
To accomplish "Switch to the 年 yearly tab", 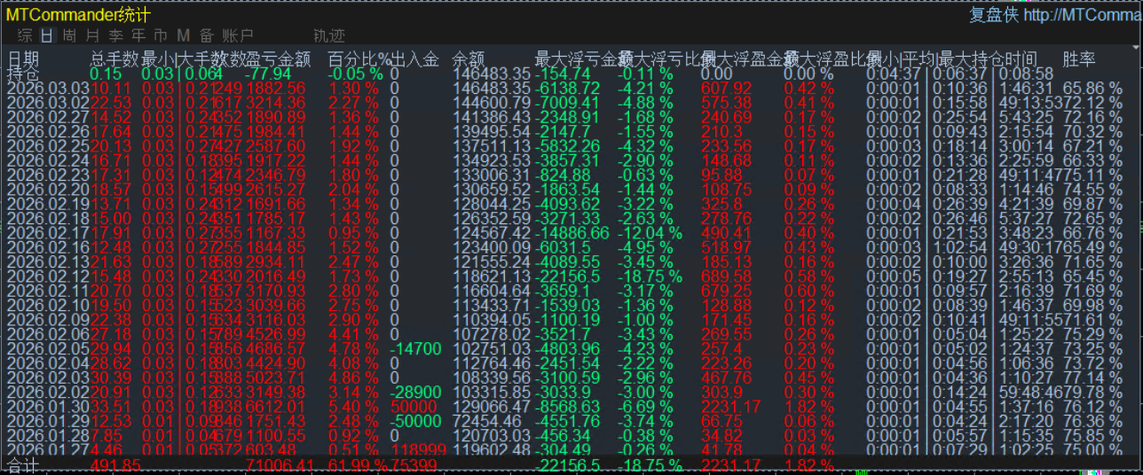I will [138, 36].
